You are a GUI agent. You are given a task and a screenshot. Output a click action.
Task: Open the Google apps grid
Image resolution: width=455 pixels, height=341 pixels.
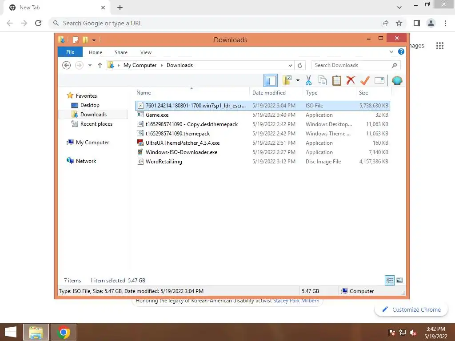click(x=439, y=46)
